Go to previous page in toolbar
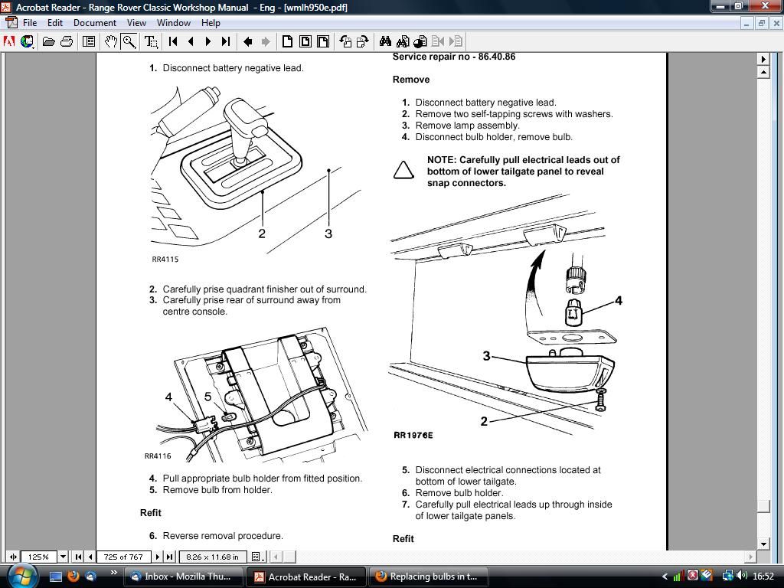This screenshot has height=588, width=784. (191, 41)
